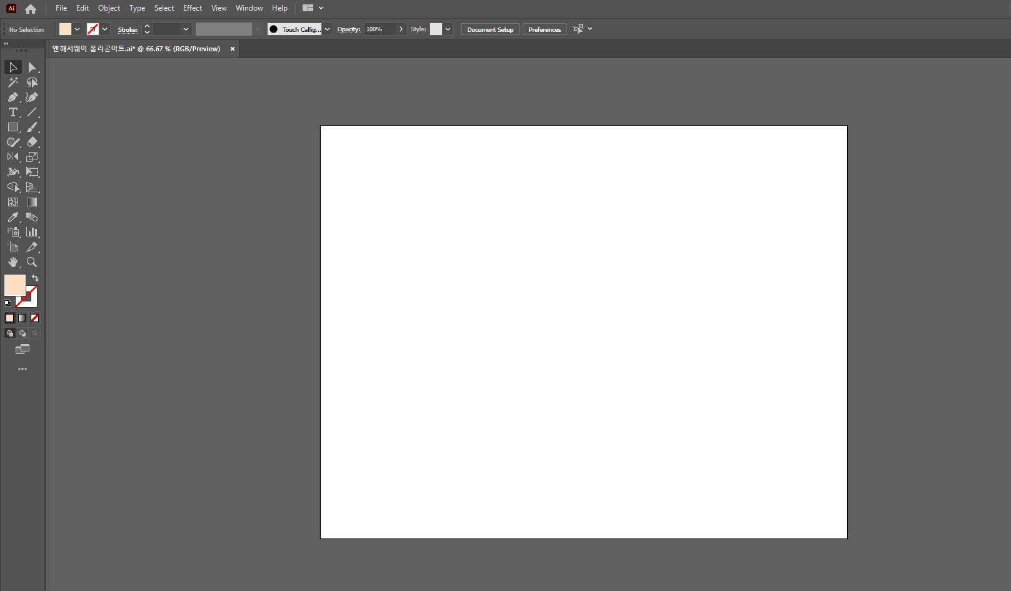Image resolution: width=1011 pixels, height=591 pixels.
Task: Open Edit Toolbar three-dots button
Action: (x=23, y=369)
